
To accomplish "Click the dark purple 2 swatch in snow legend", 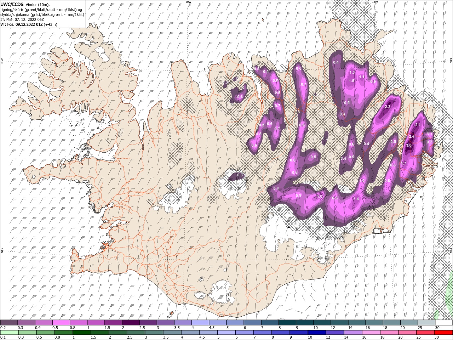I will point(131,323).
